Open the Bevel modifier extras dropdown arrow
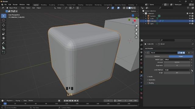195x109 pixels. [x=186, y=53]
